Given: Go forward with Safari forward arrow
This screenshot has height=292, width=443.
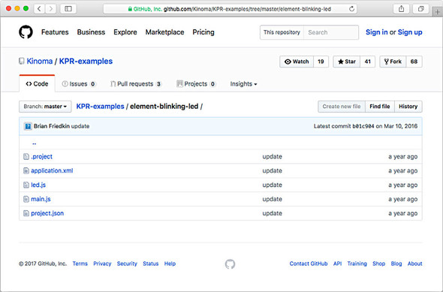Looking at the screenshot, I should point(50,9).
